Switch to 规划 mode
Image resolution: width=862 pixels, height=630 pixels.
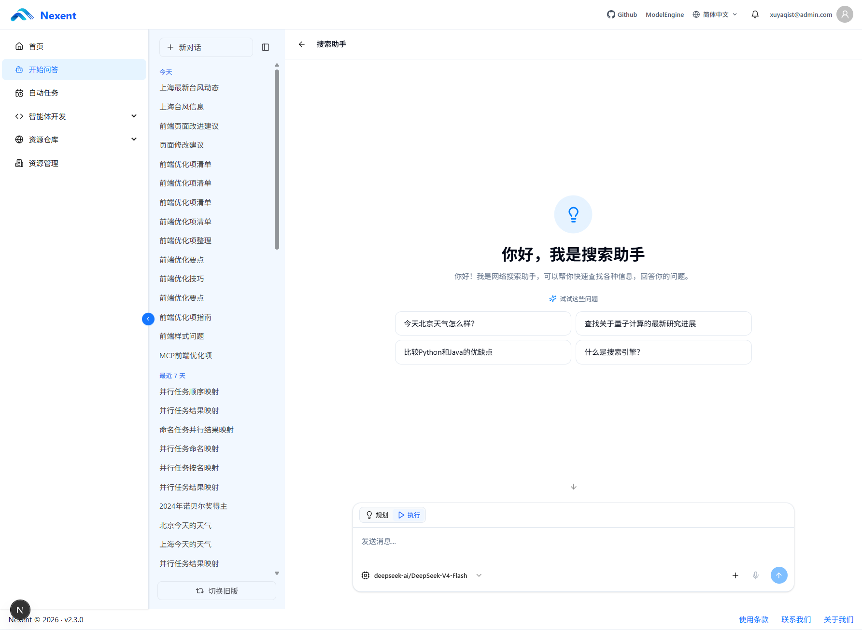coord(377,515)
